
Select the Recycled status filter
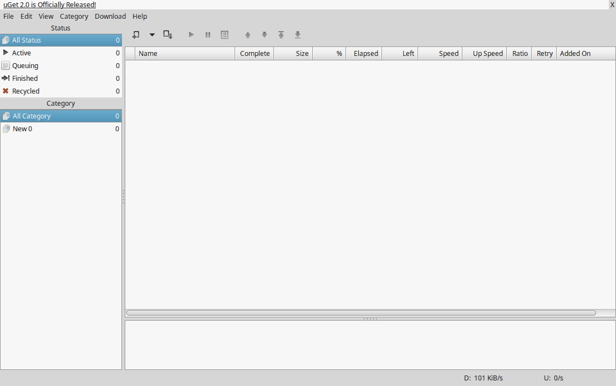(26, 91)
